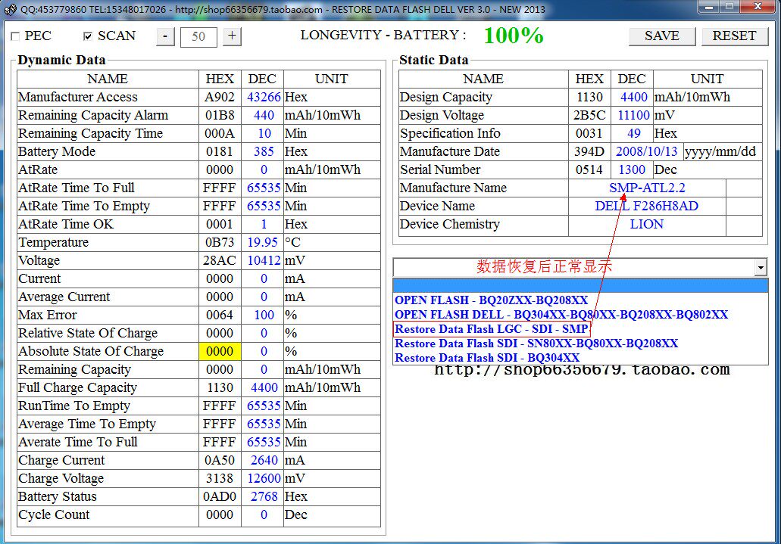Image resolution: width=781 pixels, height=544 pixels.
Task: Click the Relative State Of Charge row name
Action: coord(88,334)
